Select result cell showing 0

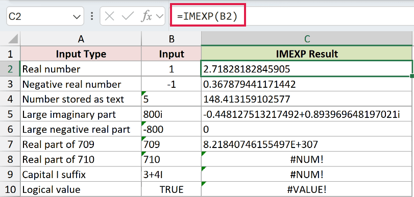(x=306, y=130)
